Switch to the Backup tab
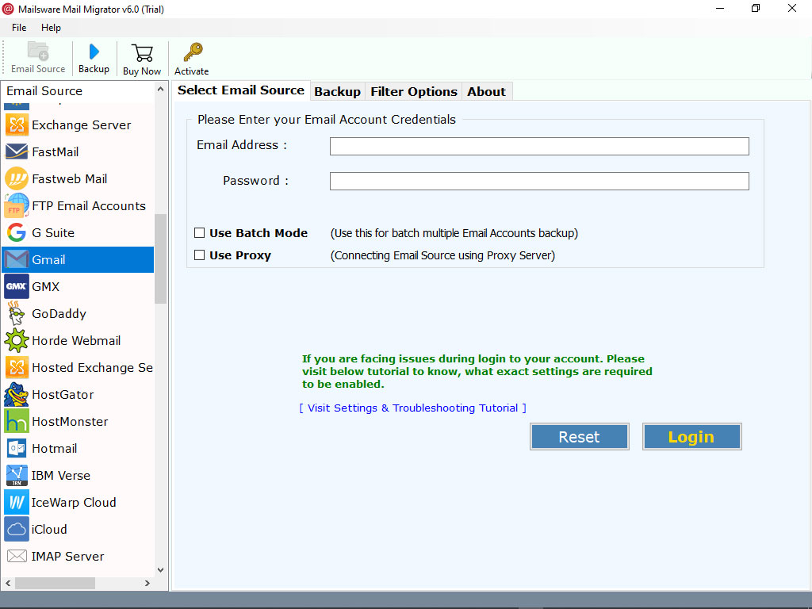 337,92
